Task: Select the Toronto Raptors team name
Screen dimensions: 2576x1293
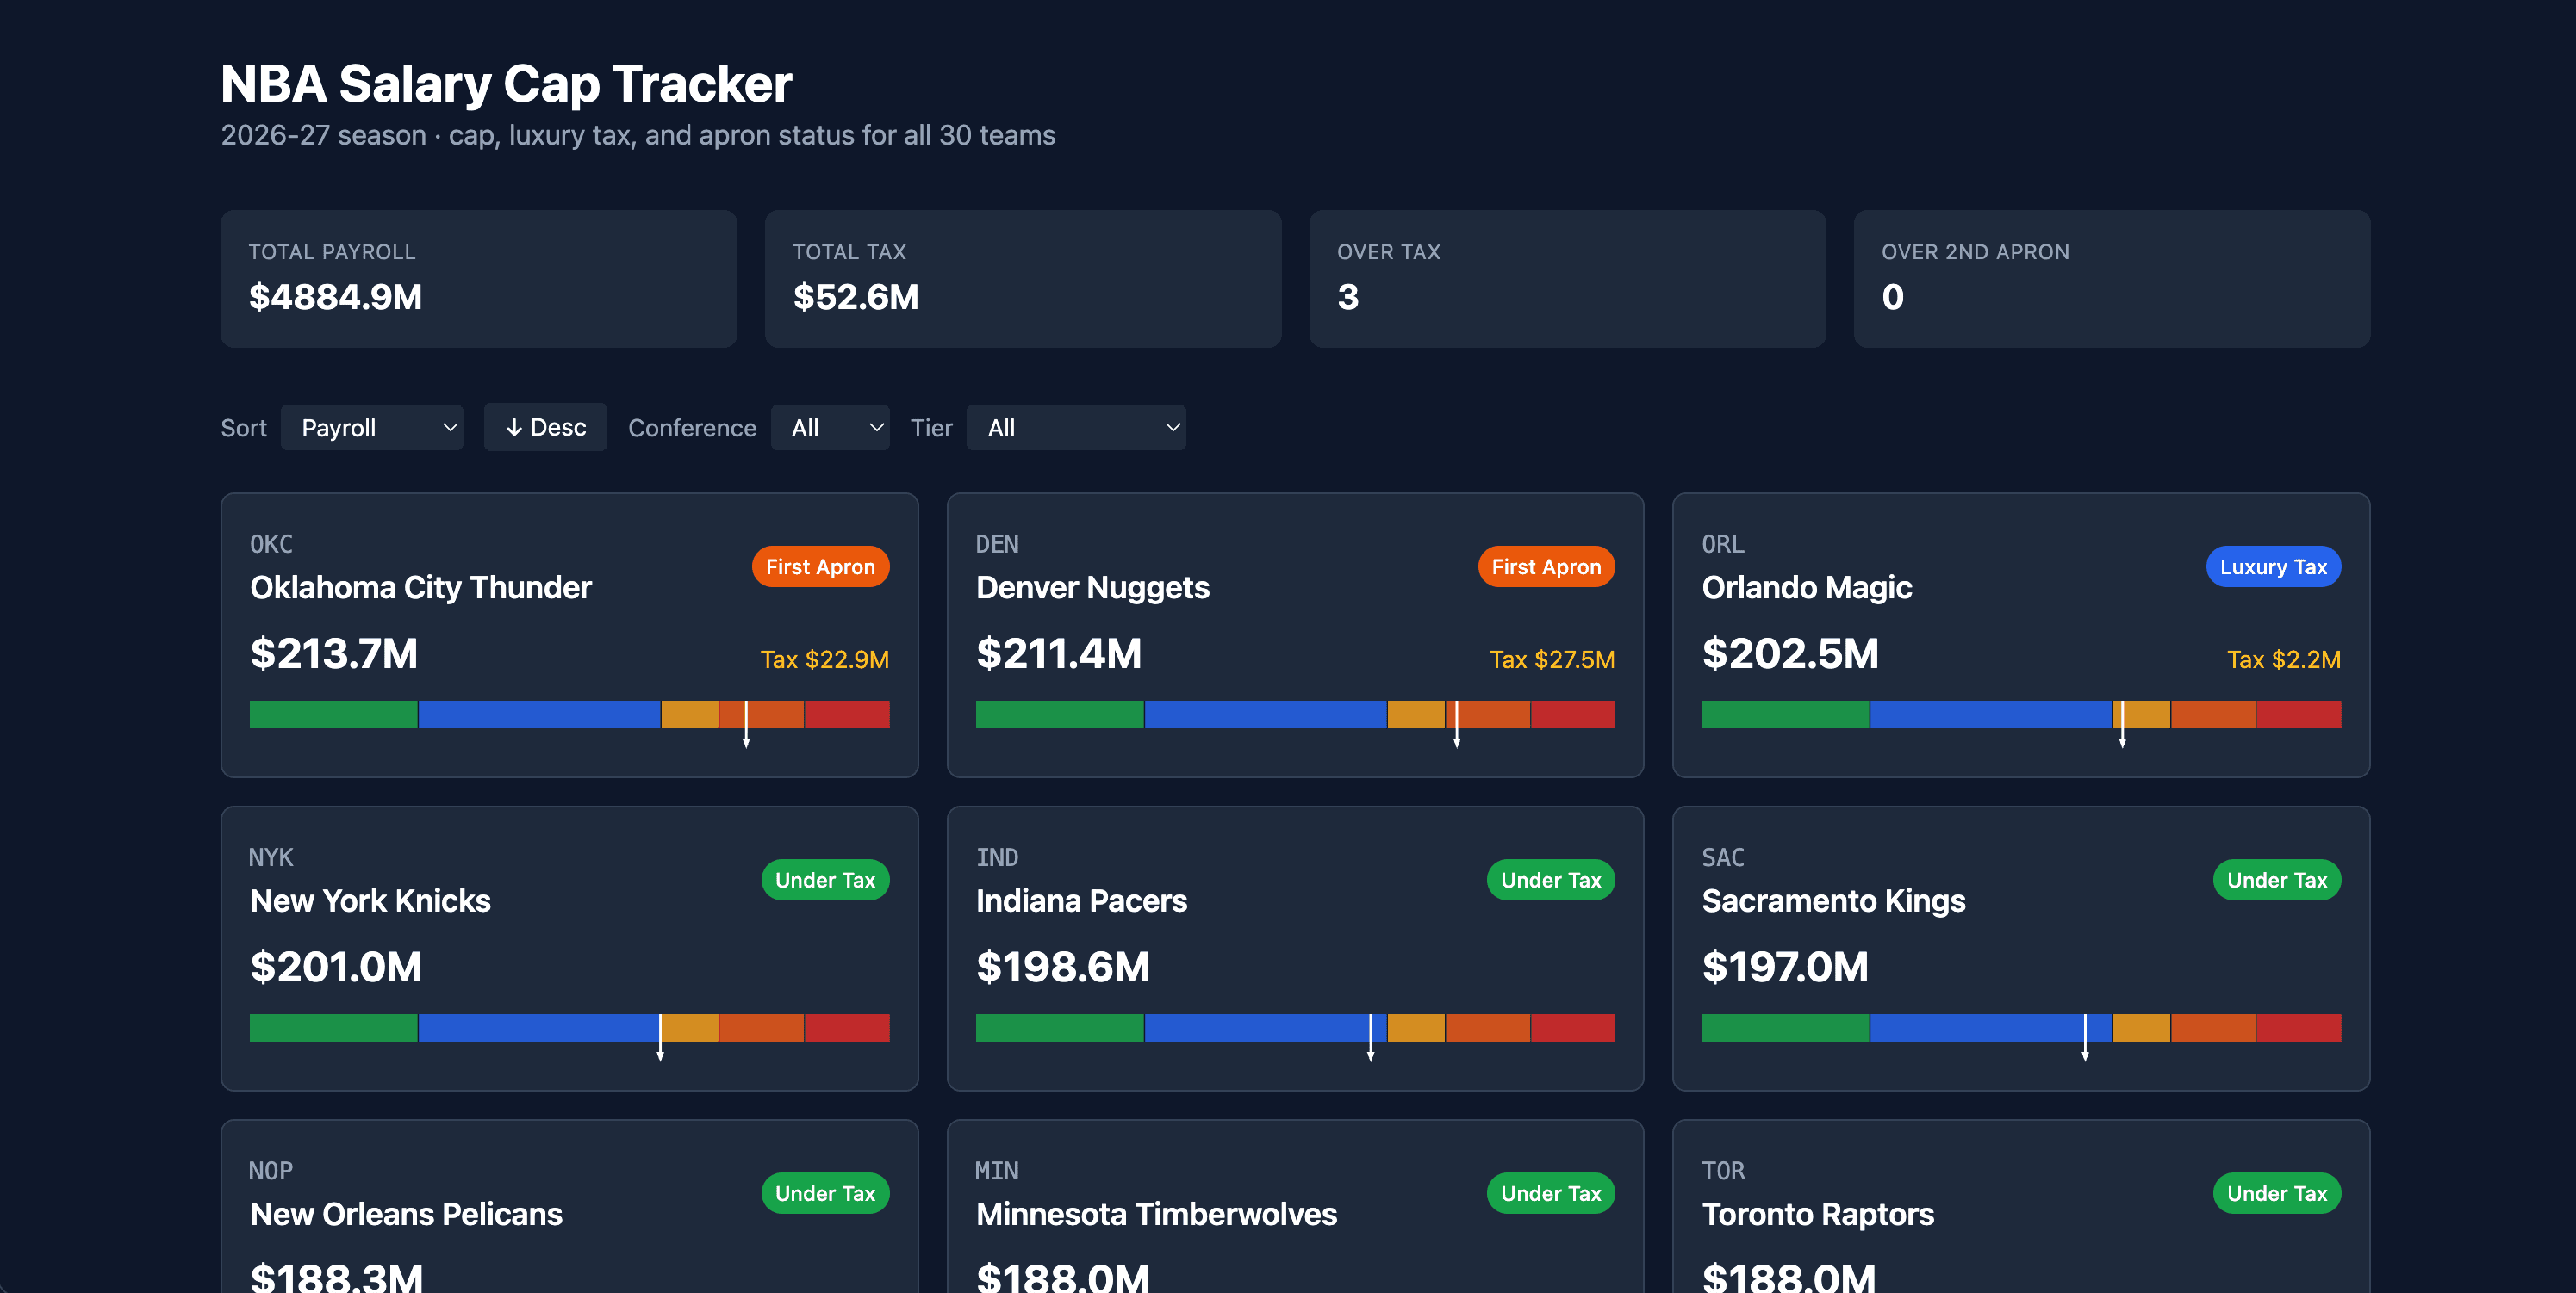Action: (1818, 1214)
